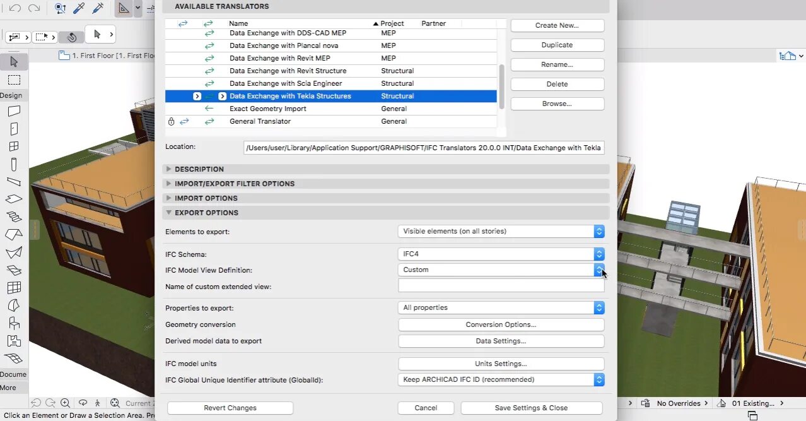Choose the Stair tool in toolbox
806x421 pixels.
pos(14,216)
